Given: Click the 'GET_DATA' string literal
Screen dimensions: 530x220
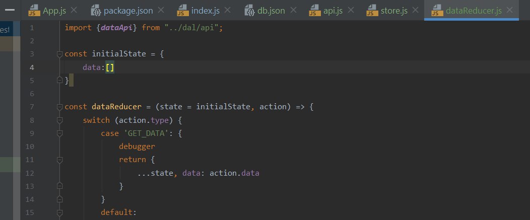Looking at the screenshot, I should pyautogui.click(x=146, y=133).
